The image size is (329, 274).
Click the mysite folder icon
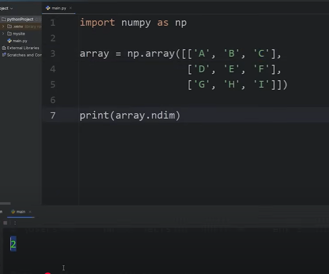10,34
